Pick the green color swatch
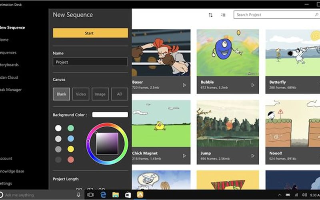The width and height of the screenshot is (320, 200). pos(71,128)
